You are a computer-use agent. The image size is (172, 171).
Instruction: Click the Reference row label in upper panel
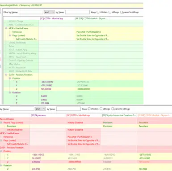pos(17,32)
